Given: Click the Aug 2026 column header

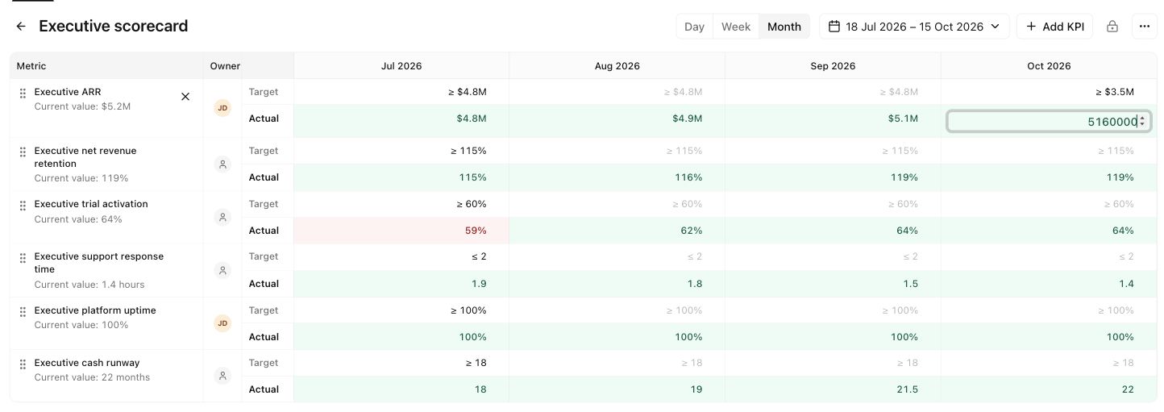Looking at the screenshot, I should click(617, 66).
